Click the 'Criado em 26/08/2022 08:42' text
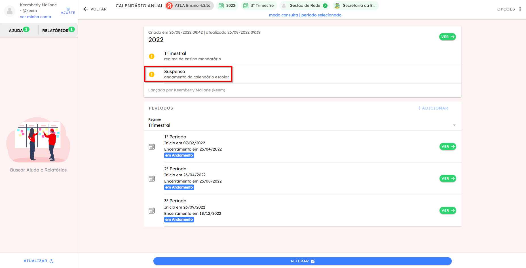 [x=176, y=32]
